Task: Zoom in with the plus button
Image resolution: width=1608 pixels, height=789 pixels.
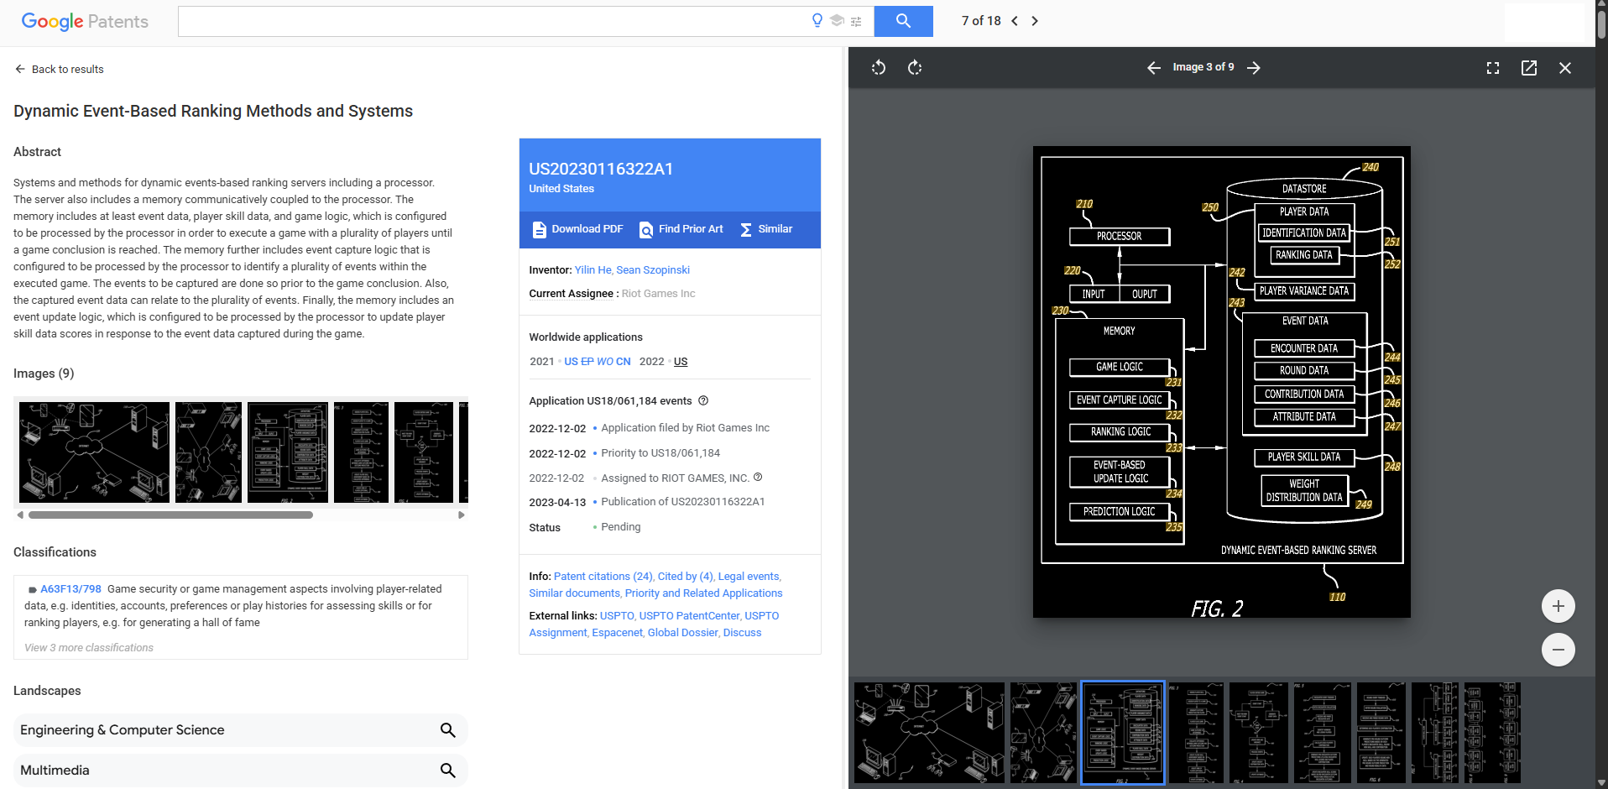Action: 1558,606
